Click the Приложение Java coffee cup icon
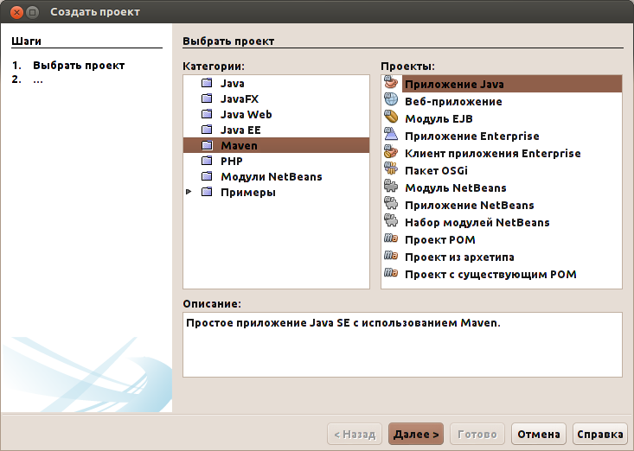 (391, 82)
